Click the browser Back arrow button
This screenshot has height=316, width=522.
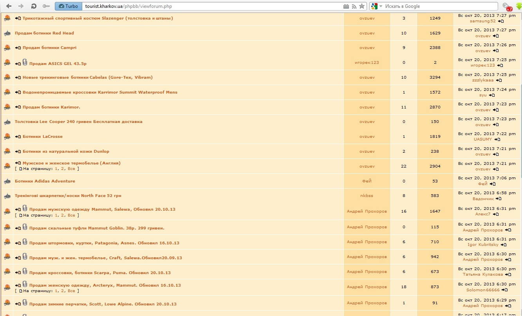click(9, 6)
